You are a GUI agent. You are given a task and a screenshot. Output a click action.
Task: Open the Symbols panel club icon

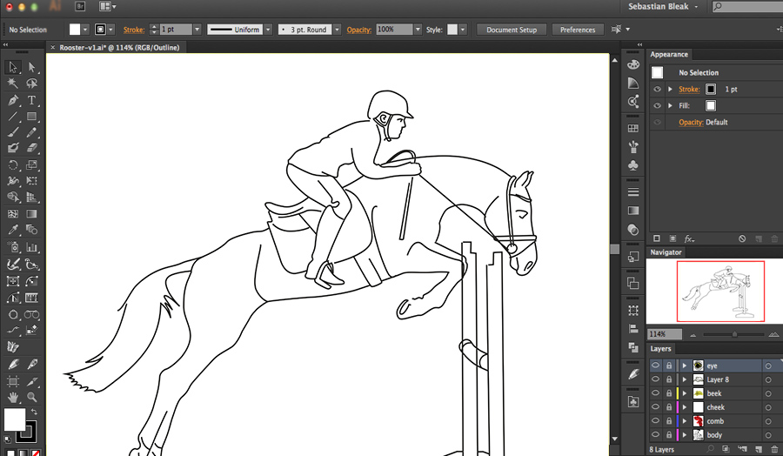[633, 165]
